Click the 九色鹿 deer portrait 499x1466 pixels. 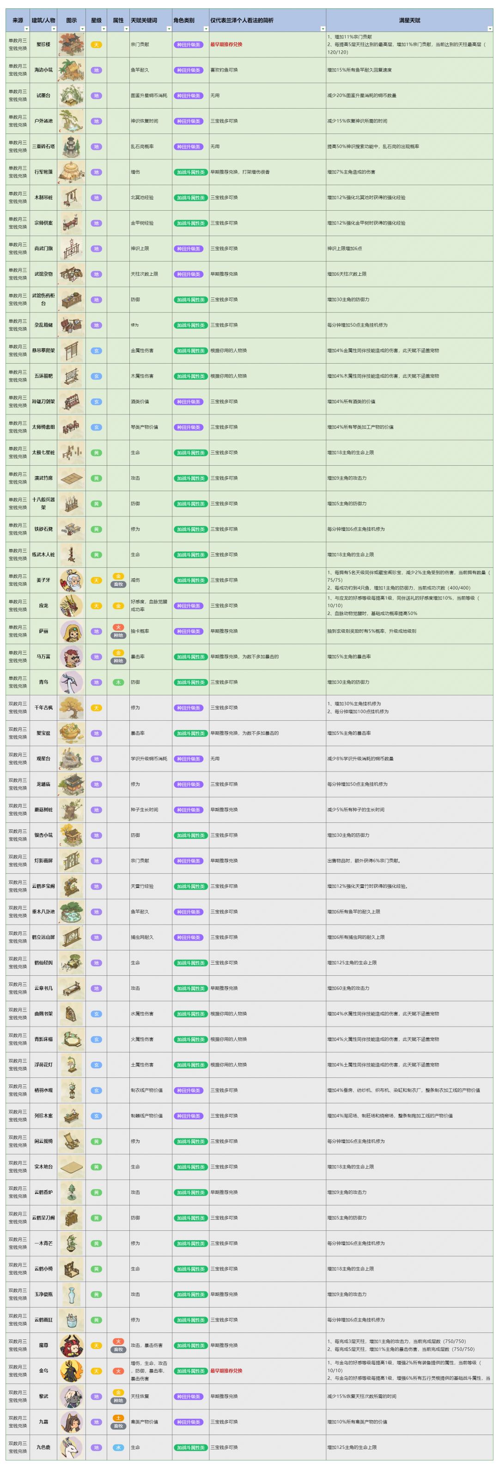coord(71,1447)
